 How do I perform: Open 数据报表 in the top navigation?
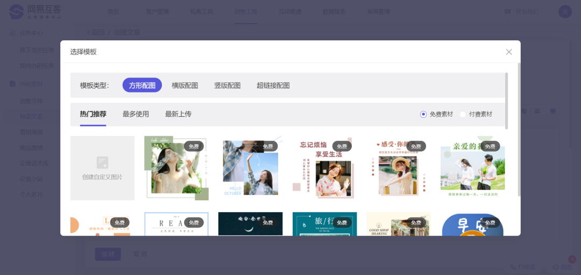[334, 11]
